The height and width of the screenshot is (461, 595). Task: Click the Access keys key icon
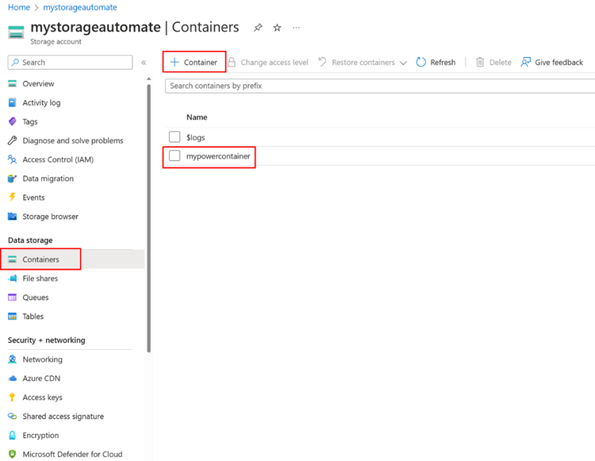point(12,397)
